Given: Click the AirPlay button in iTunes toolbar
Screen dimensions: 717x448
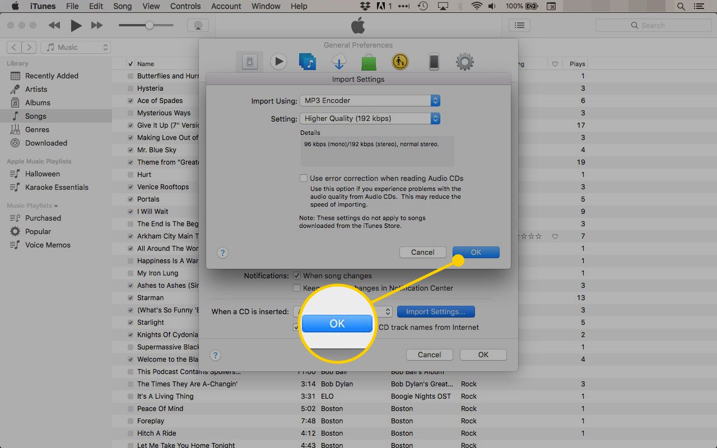Looking at the screenshot, I should click(x=197, y=25).
